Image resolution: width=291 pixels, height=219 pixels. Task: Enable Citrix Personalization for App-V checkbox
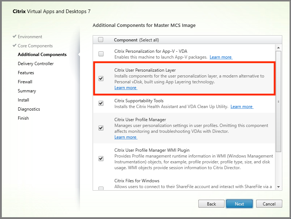[101, 54]
